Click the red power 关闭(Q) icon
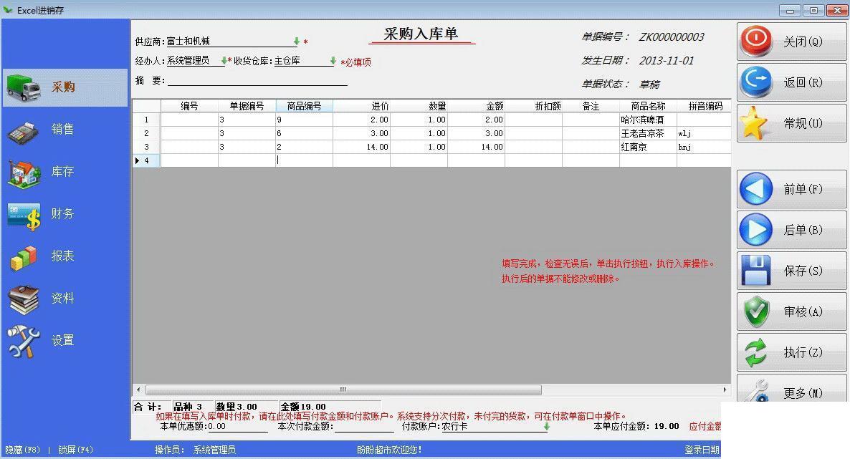 click(757, 42)
